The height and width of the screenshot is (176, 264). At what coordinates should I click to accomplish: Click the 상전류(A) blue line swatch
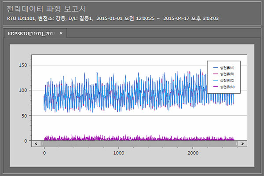click(x=215, y=68)
